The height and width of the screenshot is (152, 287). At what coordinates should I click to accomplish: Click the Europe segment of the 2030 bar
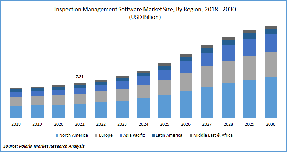[271, 65]
